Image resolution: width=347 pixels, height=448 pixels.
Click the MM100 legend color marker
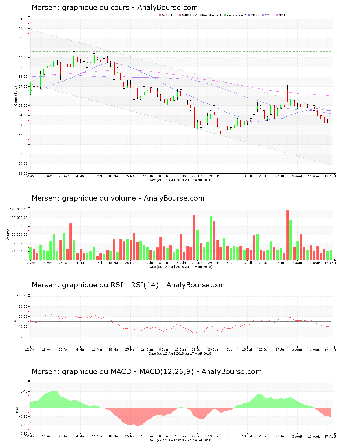click(x=277, y=15)
